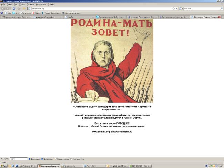Screen dimensions: 224x168
Task: Open the Инструменты menu
Action: click(x=41, y=4)
